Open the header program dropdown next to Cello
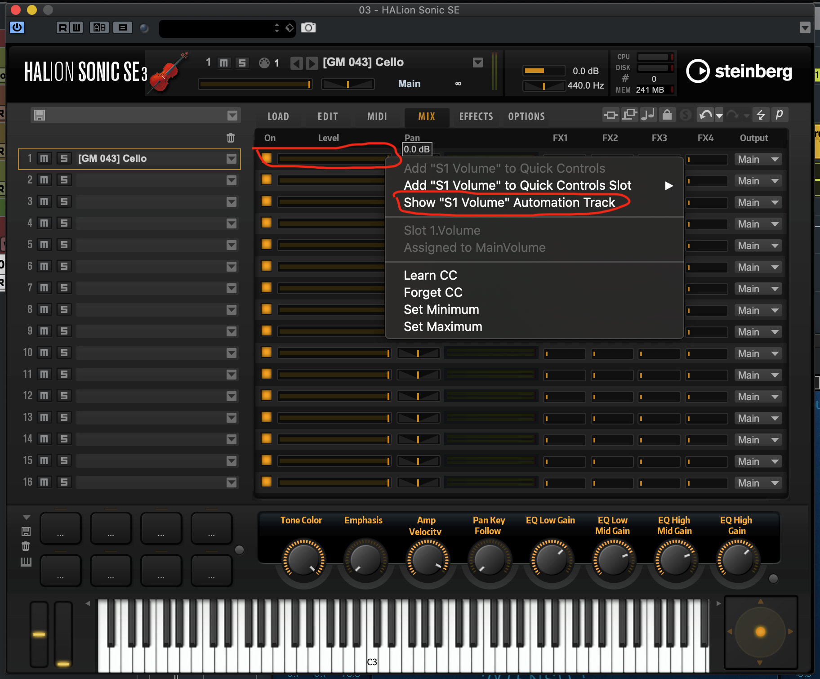This screenshot has height=679, width=820. pos(478,63)
